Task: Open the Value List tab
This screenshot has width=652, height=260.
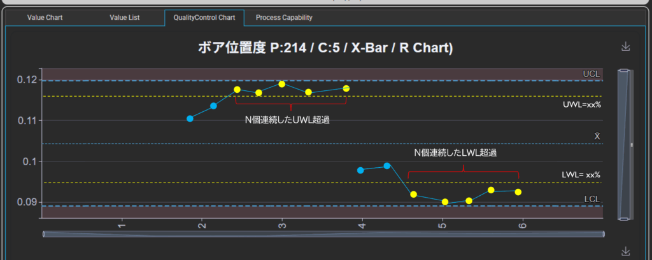Action: [125, 18]
